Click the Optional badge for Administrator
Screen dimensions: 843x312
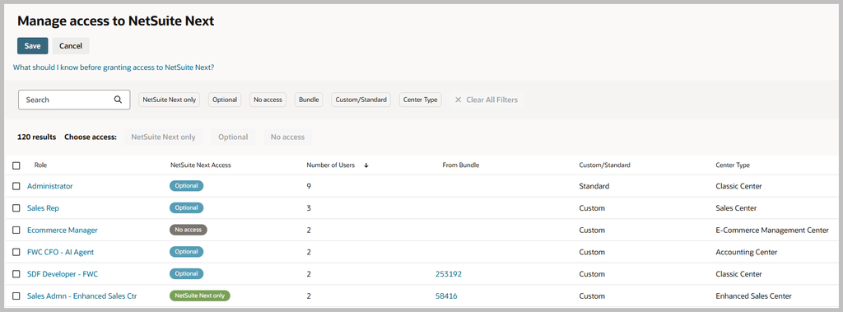click(187, 186)
